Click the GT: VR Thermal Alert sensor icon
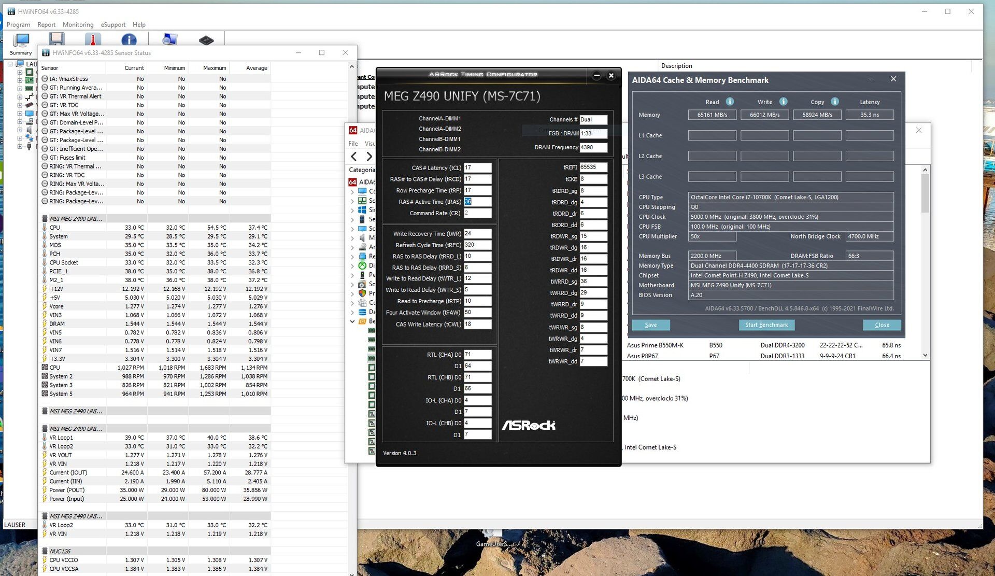 click(45, 96)
